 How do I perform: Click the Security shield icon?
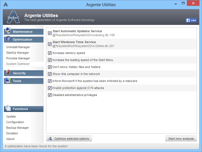tap(8, 72)
